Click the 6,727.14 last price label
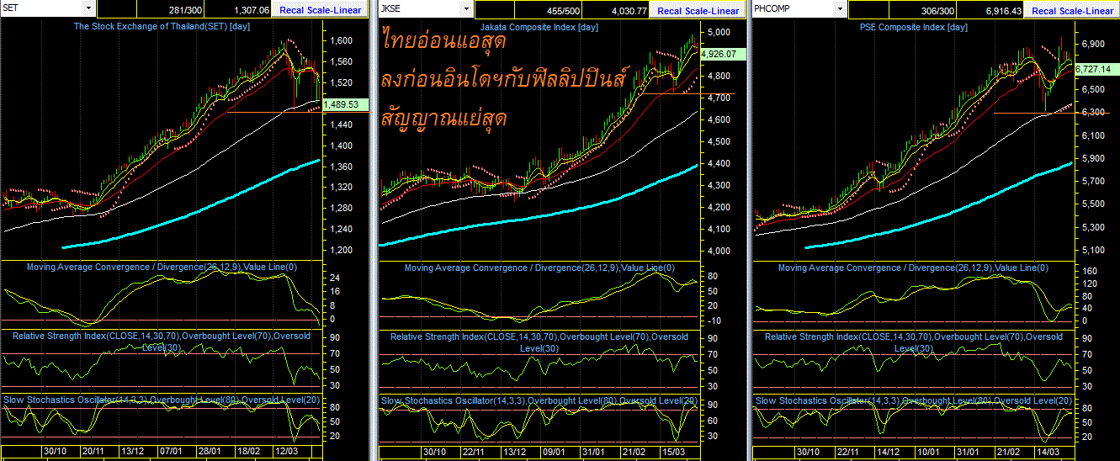Image resolution: width=1120 pixels, height=461 pixels. tap(1096, 69)
